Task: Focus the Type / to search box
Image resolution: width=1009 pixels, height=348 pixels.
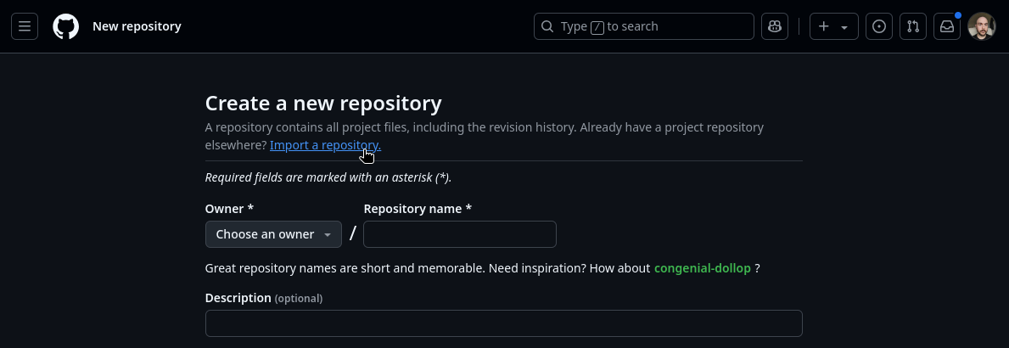Action: click(x=643, y=26)
